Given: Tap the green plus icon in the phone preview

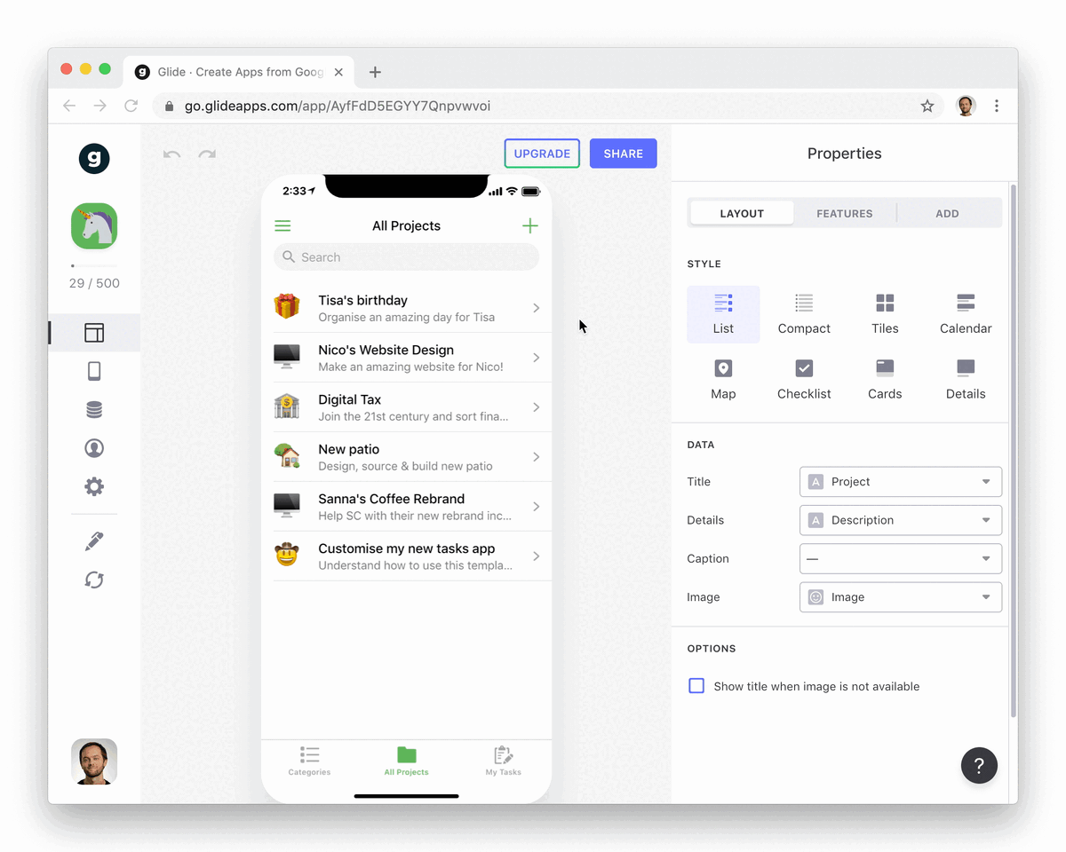Looking at the screenshot, I should click(x=530, y=225).
